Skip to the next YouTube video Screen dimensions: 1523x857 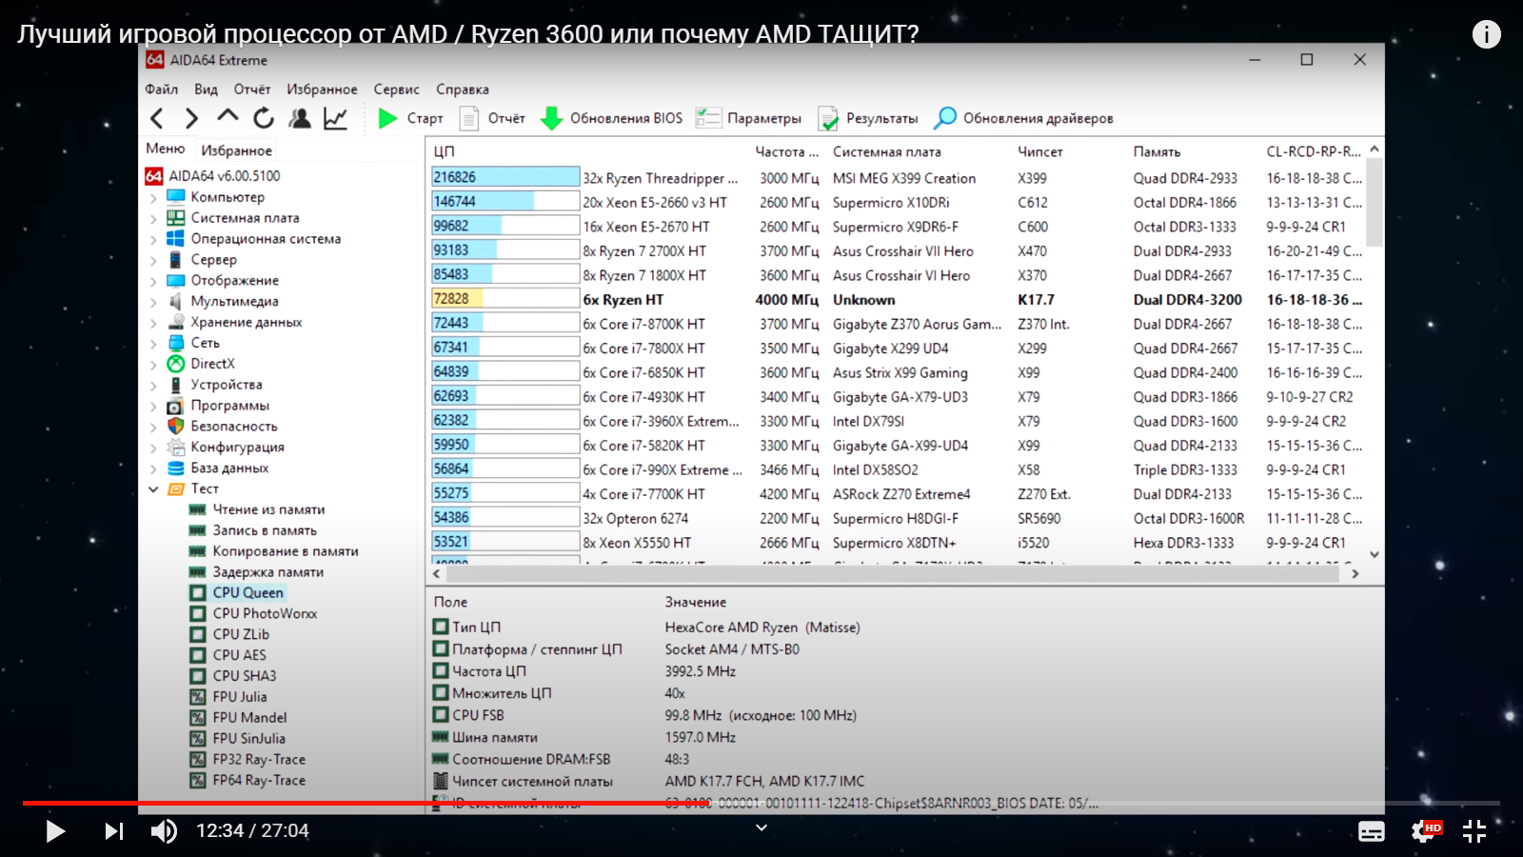coord(113,831)
